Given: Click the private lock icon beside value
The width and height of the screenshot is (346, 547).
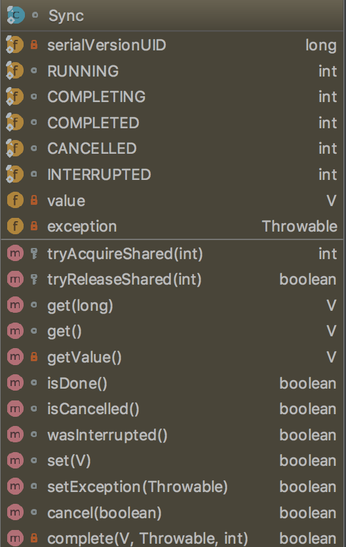Looking at the screenshot, I should click(34, 200).
